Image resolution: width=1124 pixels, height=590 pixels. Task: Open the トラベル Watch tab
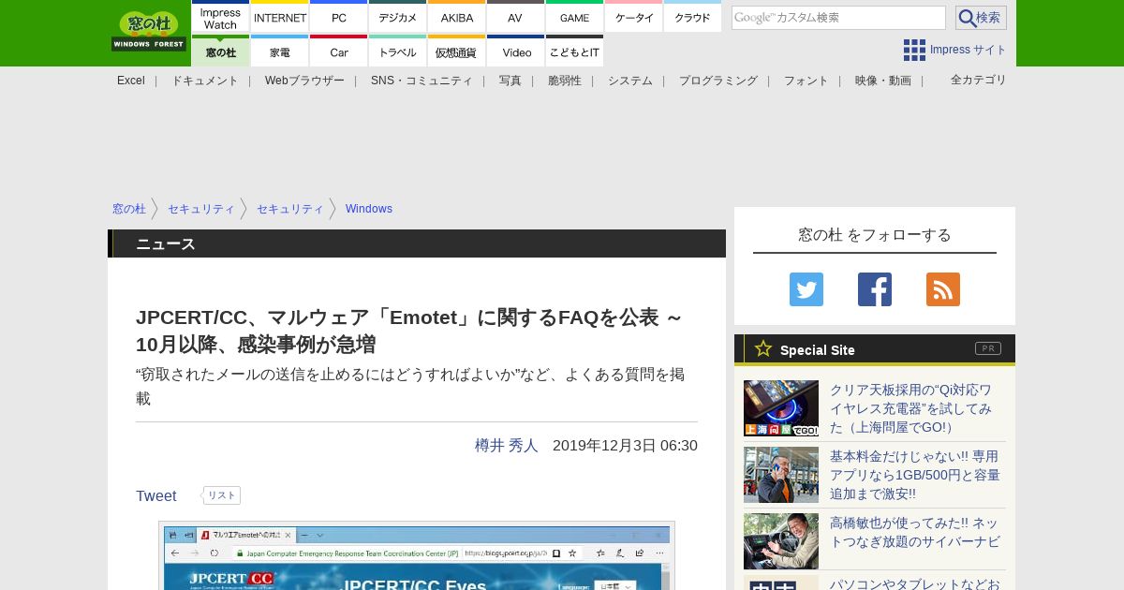coord(398,51)
